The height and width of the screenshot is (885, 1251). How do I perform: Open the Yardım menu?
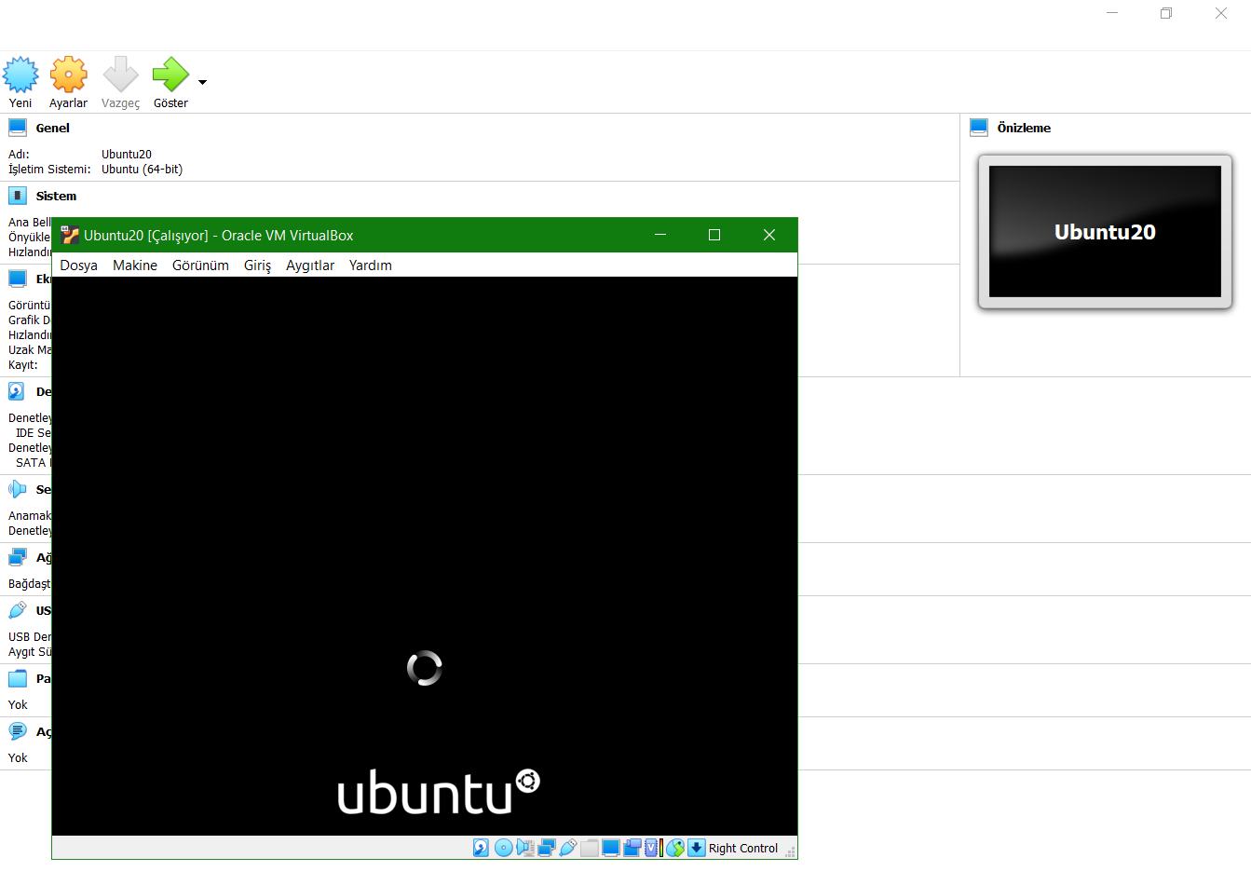(371, 265)
